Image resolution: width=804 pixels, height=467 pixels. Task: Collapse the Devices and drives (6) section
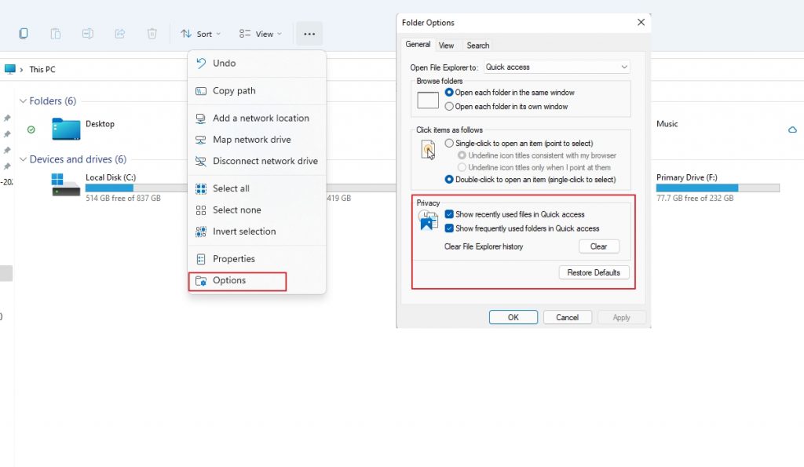pyautogui.click(x=24, y=159)
